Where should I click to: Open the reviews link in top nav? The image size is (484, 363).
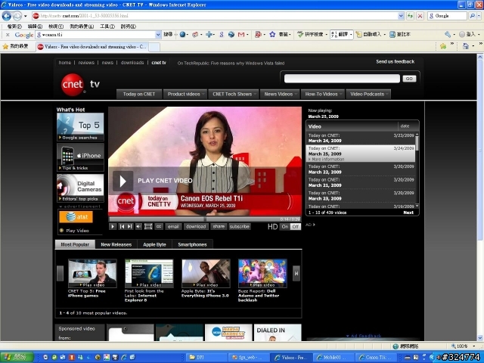pyautogui.click(x=86, y=63)
